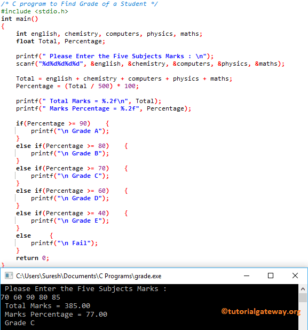The image size is (308, 330).
Task: Click the scanf '%d%d%d%d%d' line
Action: [150, 64]
